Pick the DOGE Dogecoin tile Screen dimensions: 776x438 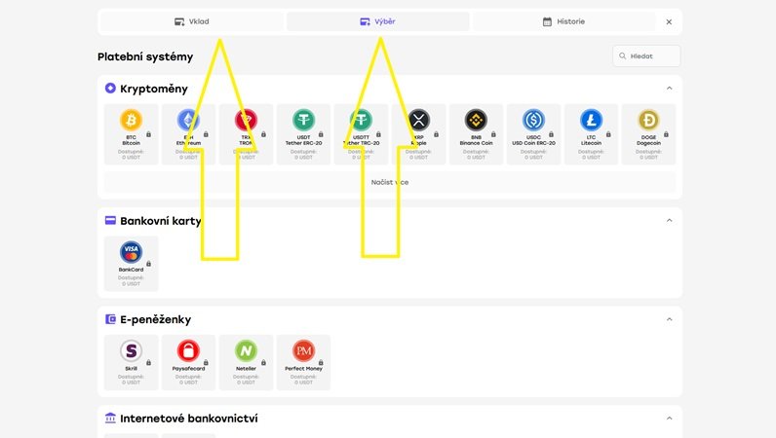[x=648, y=134]
